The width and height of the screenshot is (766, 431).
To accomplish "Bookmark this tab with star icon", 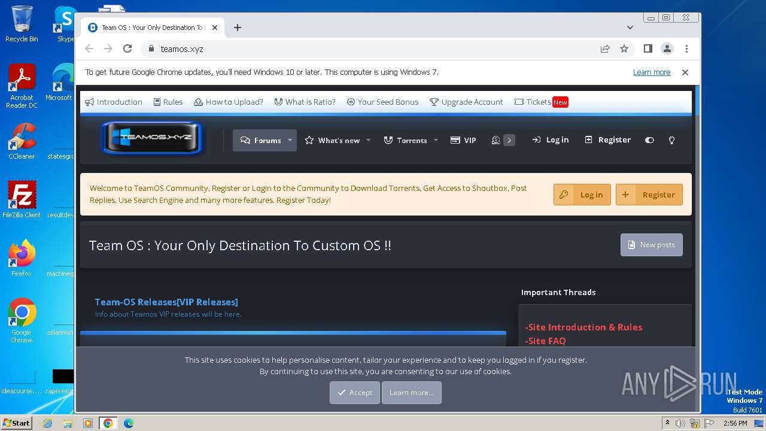I will [x=624, y=48].
